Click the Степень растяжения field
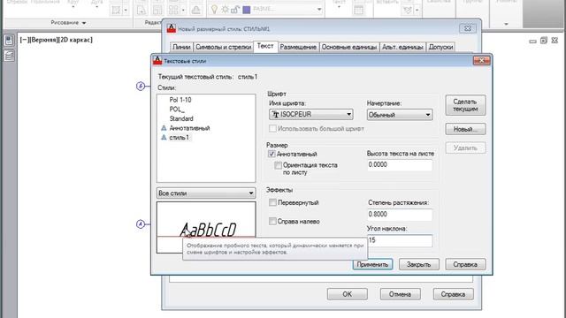 click(x=399, y=215)
